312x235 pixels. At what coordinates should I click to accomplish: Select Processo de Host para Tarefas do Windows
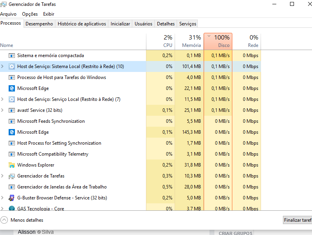(x=130, y=77)
